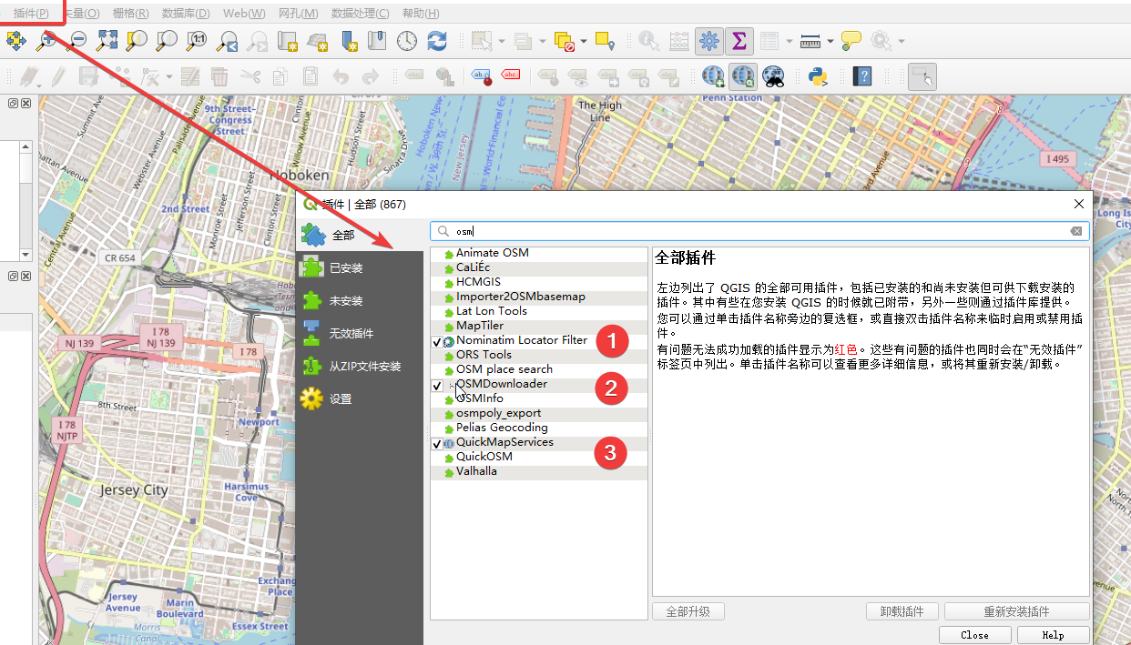This screenshot has width=1131, height=645.
Task: Clear the osm search text
Action: coord(1076,231)
